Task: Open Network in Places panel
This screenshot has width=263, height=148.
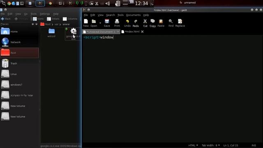Action: (x=20, y=42)
